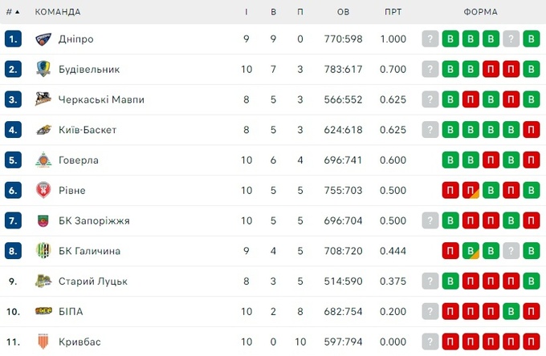Sort table by the # rank column
Screen dimensions: 546x356
pyautogui.click(x=13, y=12)
